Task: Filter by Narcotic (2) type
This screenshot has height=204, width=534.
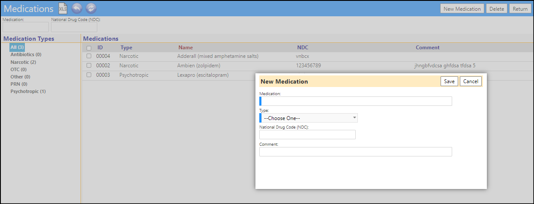Action: pos(23,62)
